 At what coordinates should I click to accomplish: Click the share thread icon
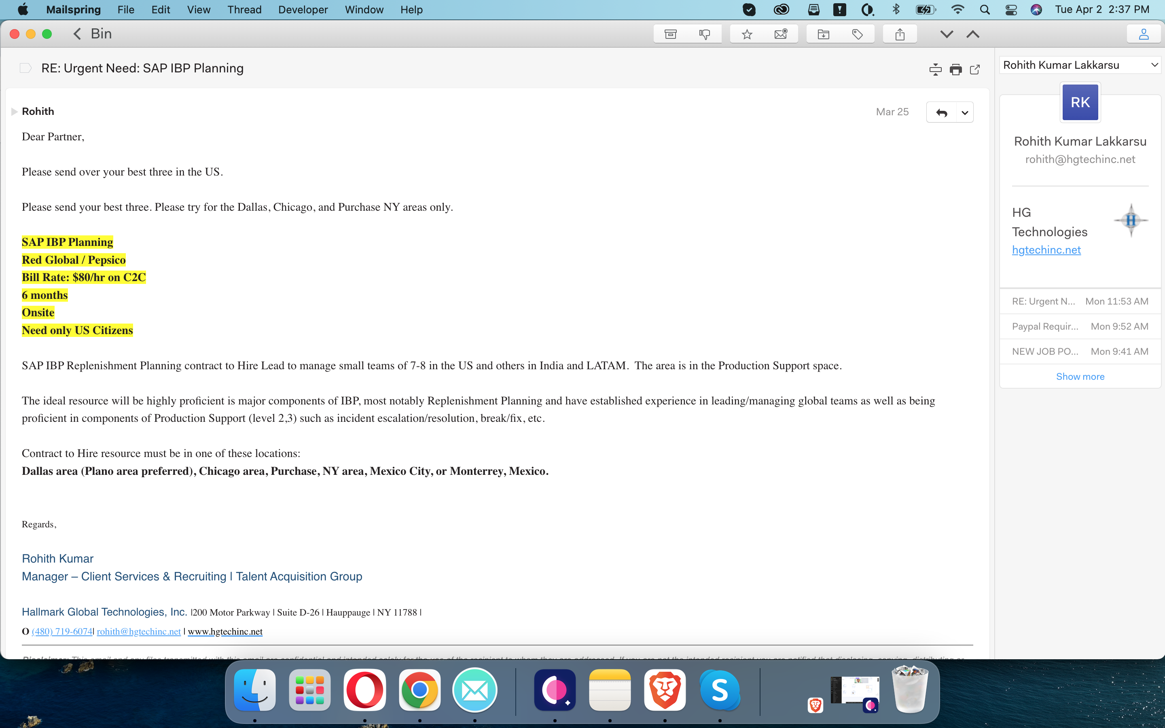900,34
